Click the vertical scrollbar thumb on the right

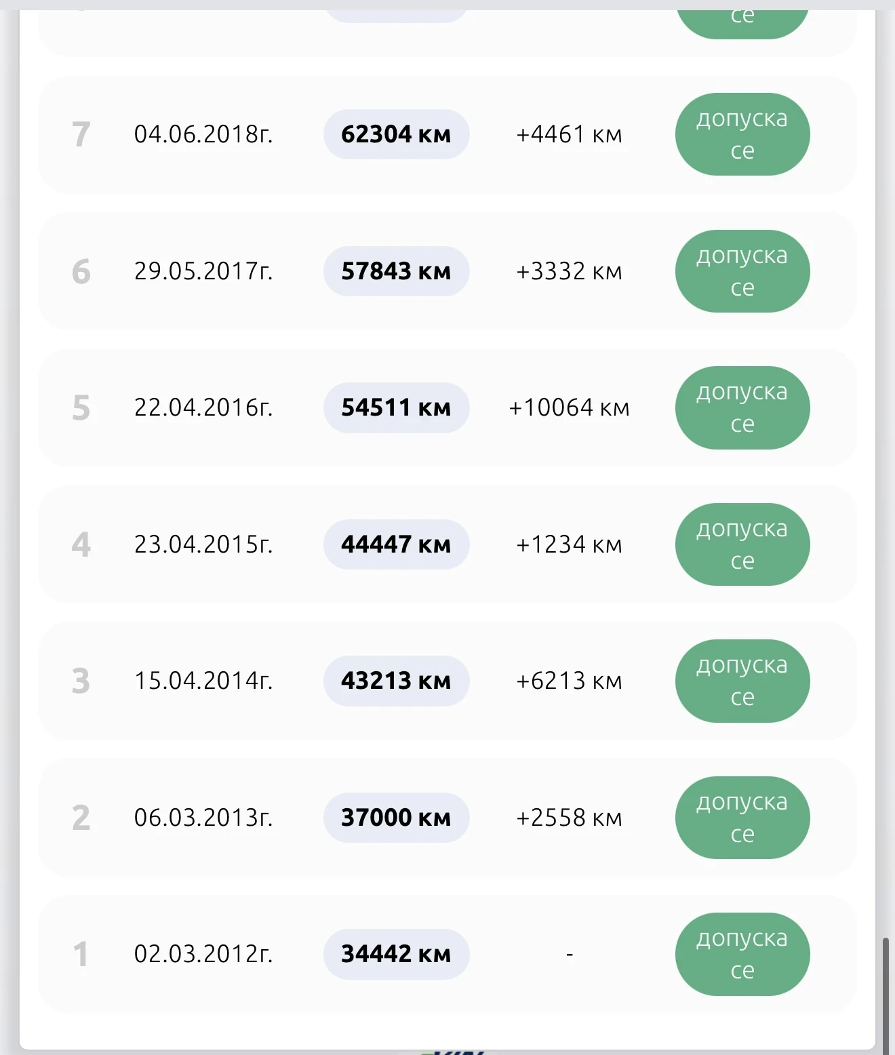pos(885,993)
